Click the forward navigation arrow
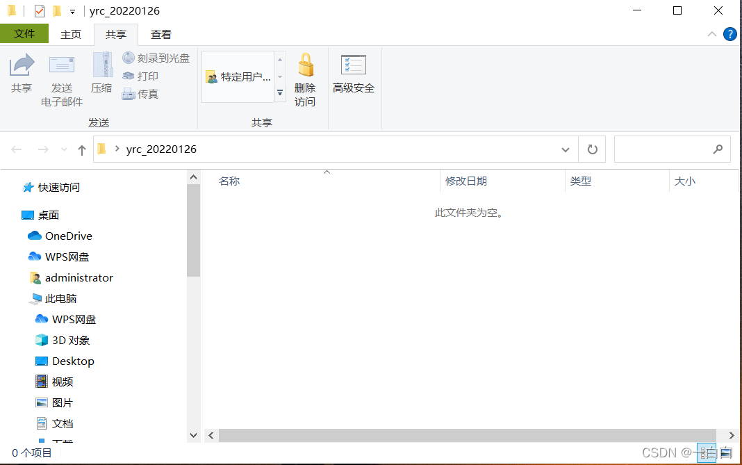The height and width of the screenshot is (465, 742). pyautogui.click(x=43, y=149)
